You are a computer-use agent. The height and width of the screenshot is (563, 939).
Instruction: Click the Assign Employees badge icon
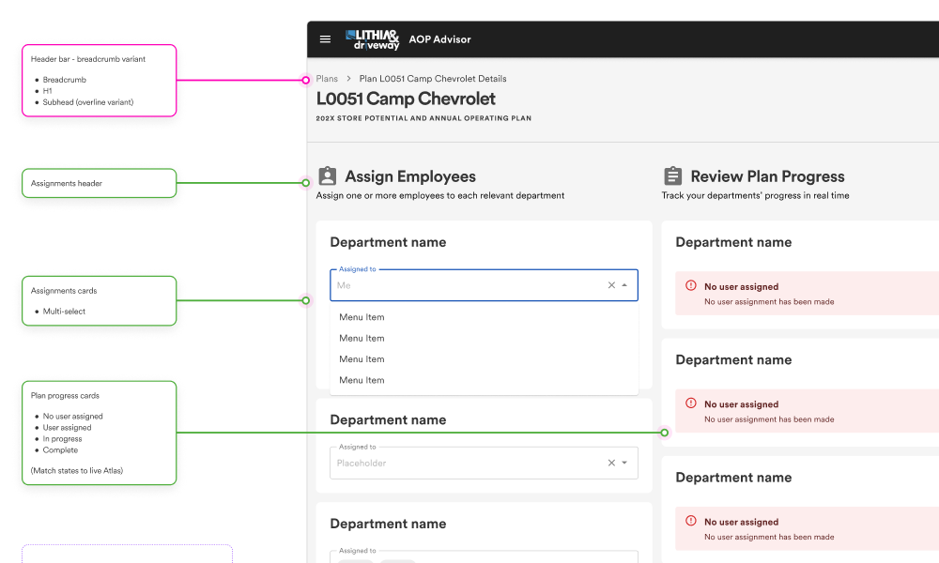pyautogui.click(x=327, y=176)
